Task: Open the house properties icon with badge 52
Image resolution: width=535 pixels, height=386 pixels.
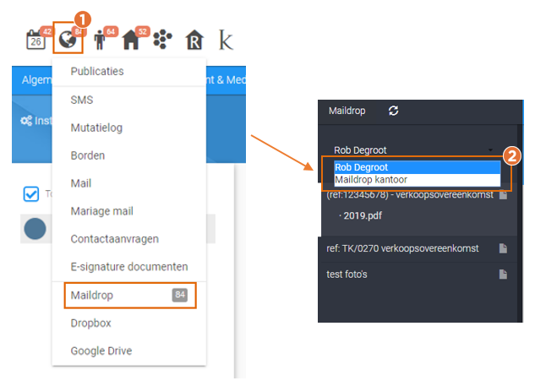Action: pyautogui.click(x=131, y=40)
